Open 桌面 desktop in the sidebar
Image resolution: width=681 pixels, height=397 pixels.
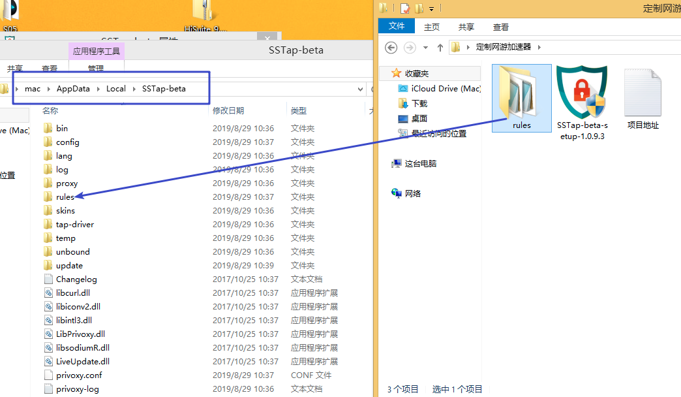coord(413,118)
